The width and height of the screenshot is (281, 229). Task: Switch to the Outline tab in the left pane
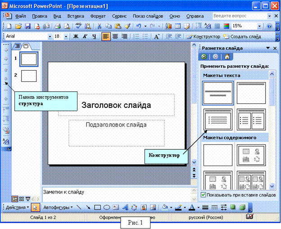tap(17, 46)
